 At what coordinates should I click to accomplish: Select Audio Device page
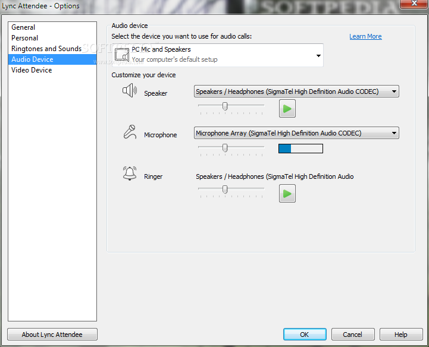pos(52,59)
